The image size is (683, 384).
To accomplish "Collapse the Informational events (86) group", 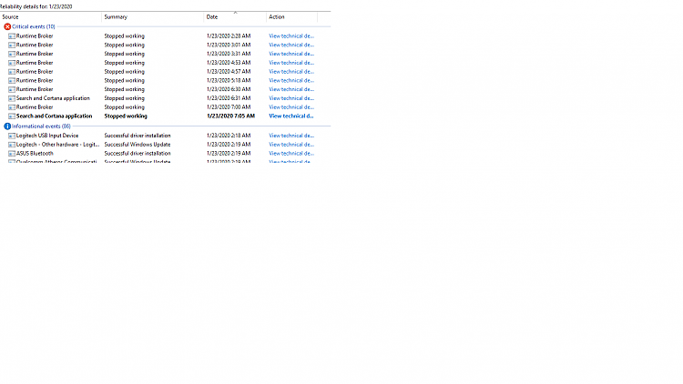I will (41, 126).
